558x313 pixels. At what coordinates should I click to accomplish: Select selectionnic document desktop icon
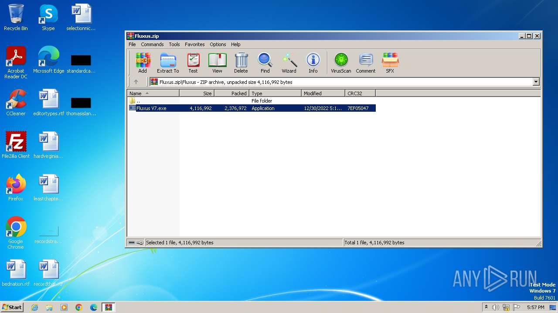click(81, 17)
